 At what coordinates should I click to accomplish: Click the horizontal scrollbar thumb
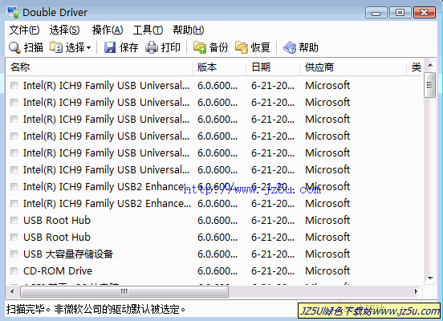124,291
